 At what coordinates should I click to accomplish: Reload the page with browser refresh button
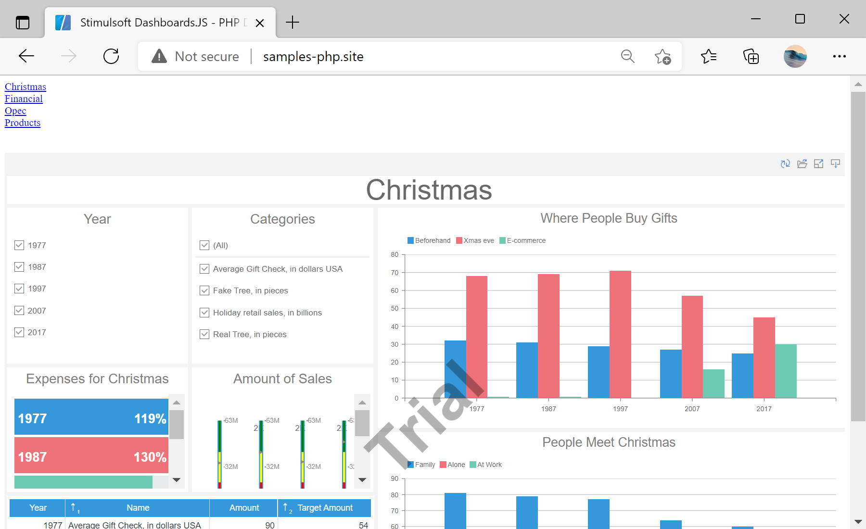pos(111,56)
